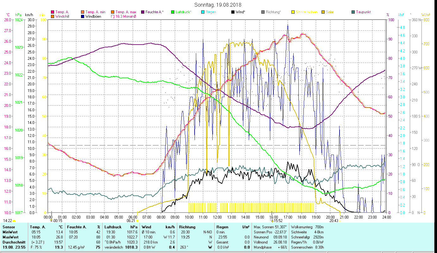437x253 pixels.
Task: Click the 00:15 marker below the time axis
Action: [x=57, y=221]
